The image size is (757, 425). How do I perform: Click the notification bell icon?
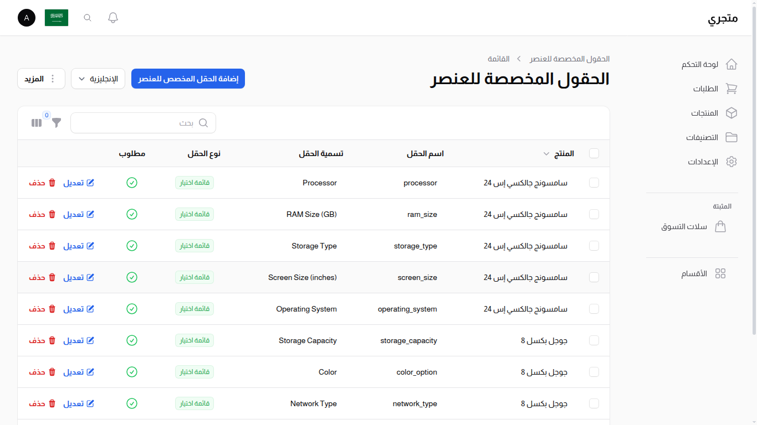pos(112,17)
